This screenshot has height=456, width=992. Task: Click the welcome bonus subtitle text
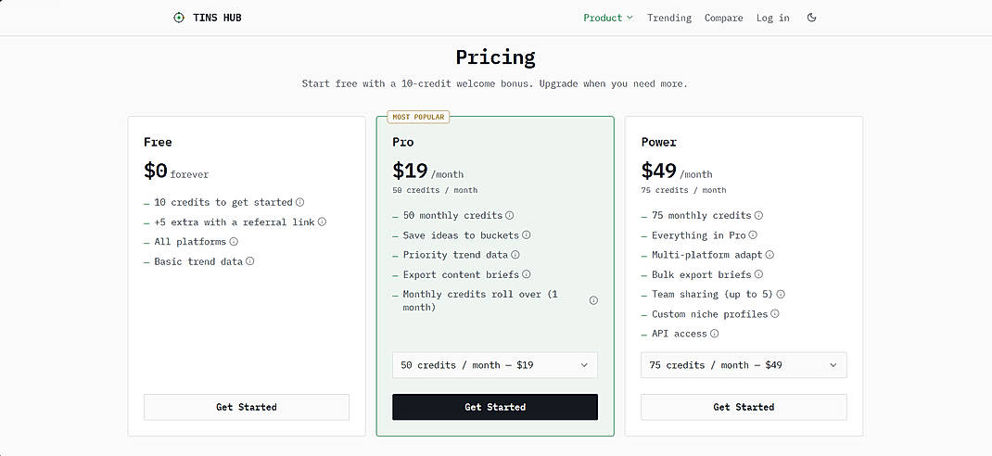pos(495,83)
